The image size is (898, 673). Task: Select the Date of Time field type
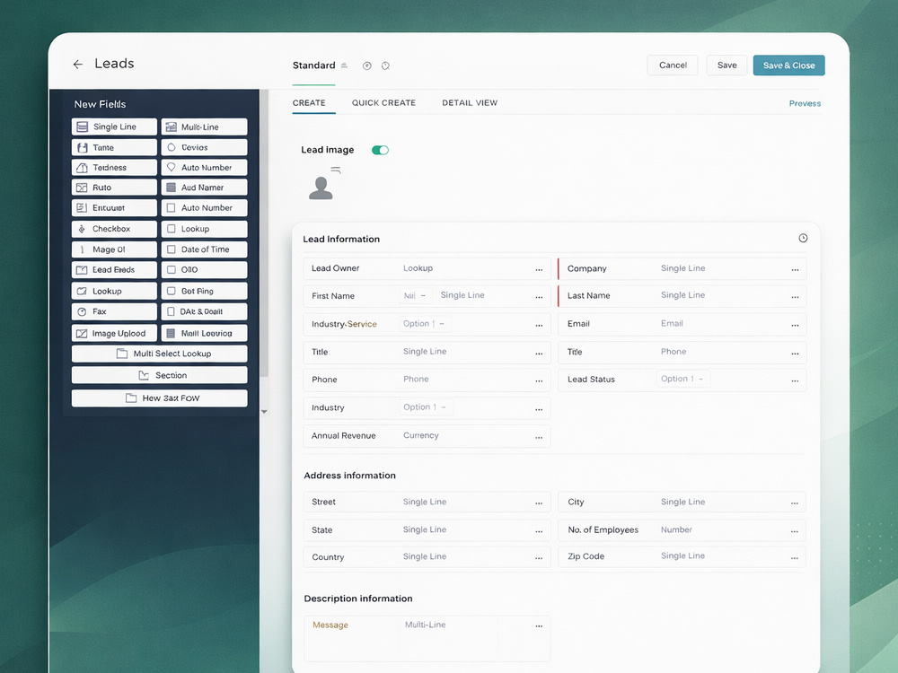point(204,249)
